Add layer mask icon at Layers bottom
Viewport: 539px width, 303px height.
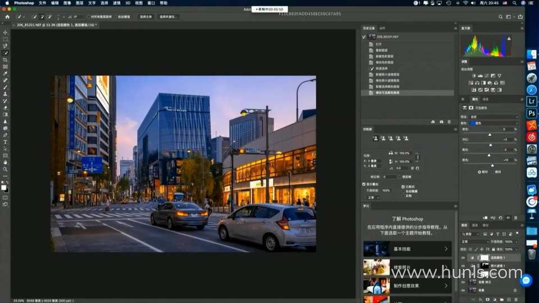point(487,300)
